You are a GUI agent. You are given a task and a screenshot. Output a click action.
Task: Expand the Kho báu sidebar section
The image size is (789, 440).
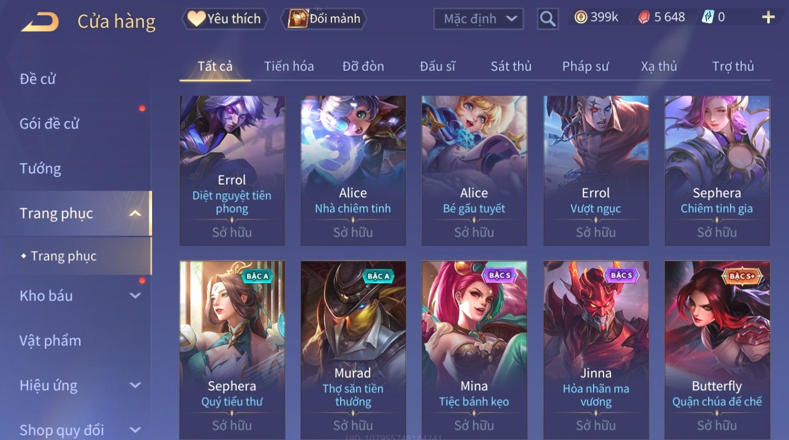click(x=135, y=296)
